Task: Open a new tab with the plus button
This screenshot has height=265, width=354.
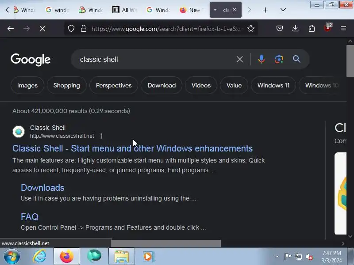Action: [265, 10]
